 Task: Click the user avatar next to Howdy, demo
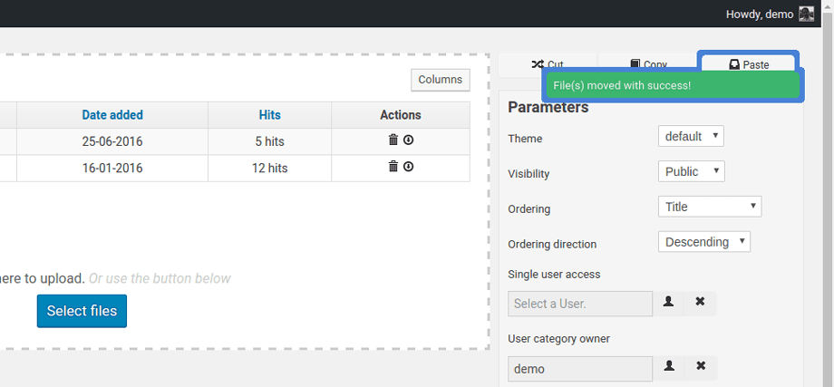pos(806,14)
